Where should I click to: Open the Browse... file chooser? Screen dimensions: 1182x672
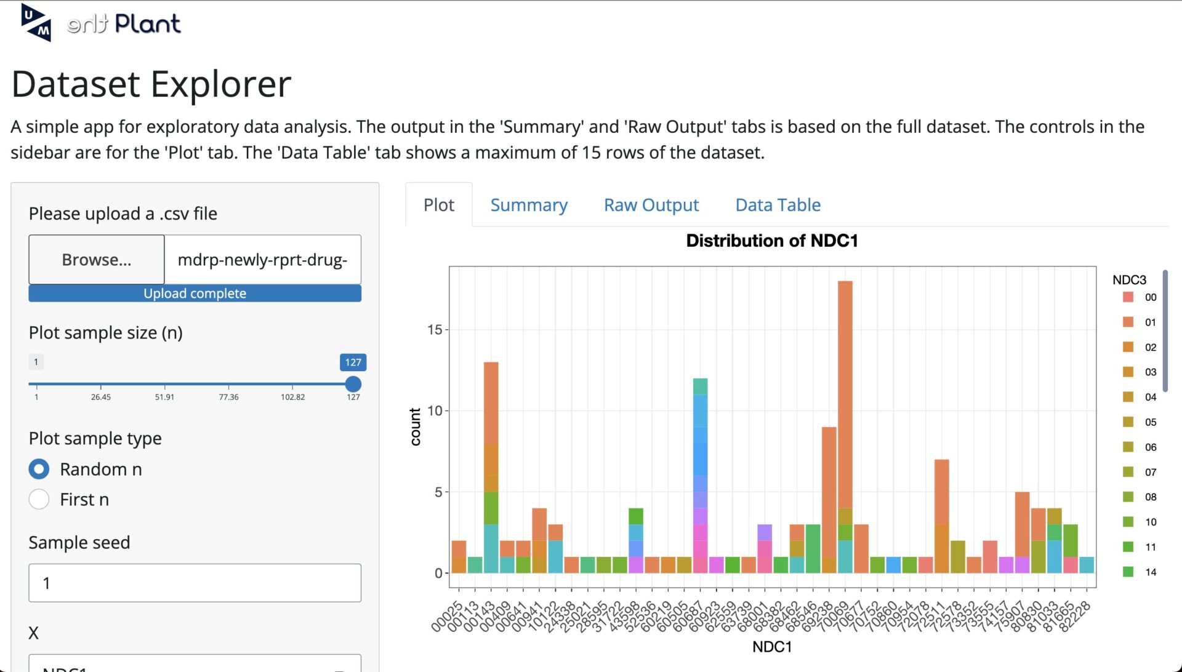pyautogui.click(x=97, y=260)
